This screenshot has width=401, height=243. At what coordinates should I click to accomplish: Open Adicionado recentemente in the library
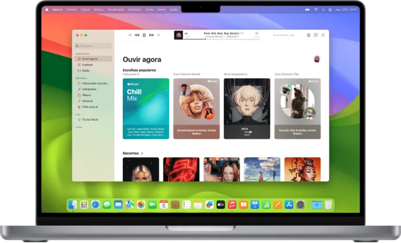[93, 84]
